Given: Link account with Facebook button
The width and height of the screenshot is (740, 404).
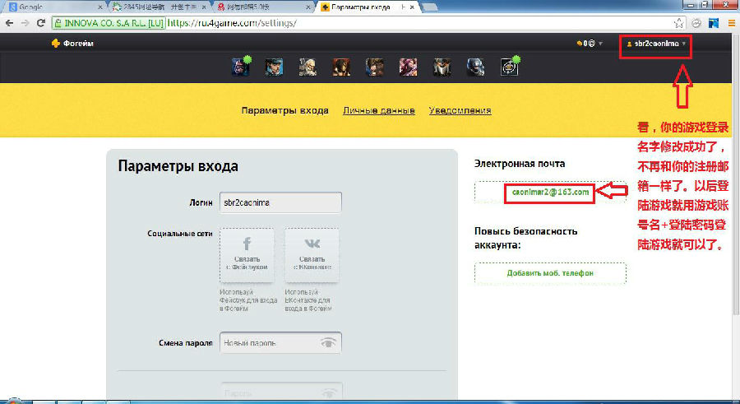Looking at the screenshot, I should [x=247, y=255].
